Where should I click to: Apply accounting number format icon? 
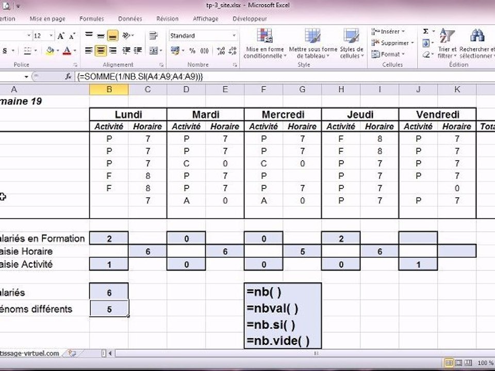tap(175, 50)
